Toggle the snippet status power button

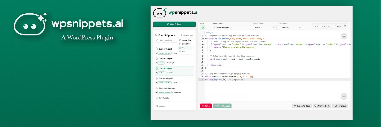pos(203,27)
